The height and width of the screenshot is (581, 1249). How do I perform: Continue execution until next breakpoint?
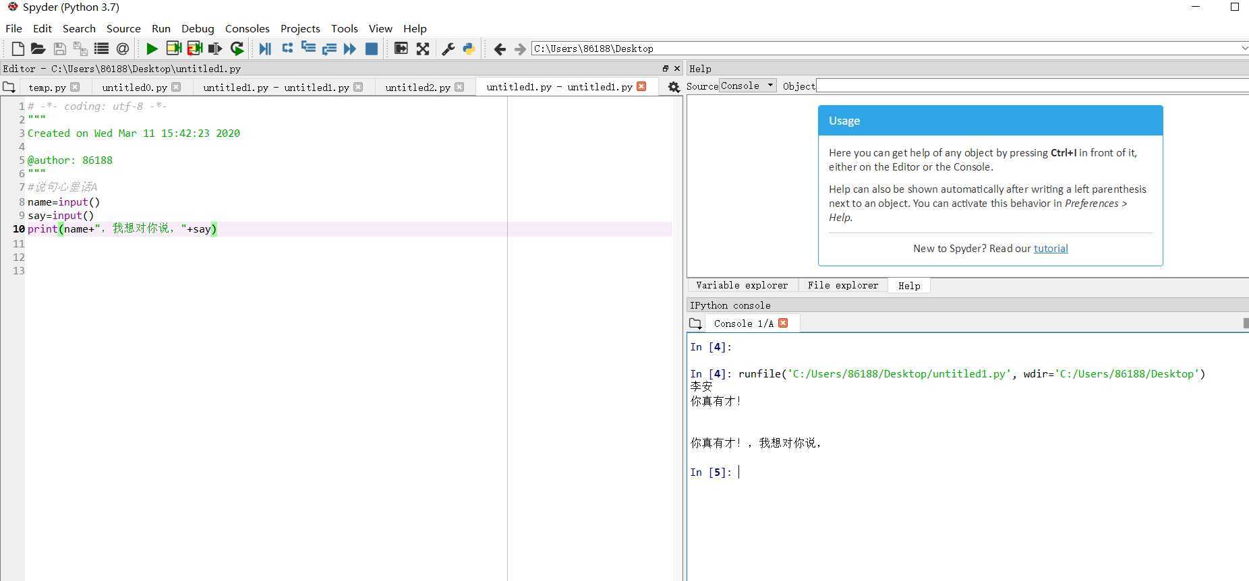[x=349, y=49]
